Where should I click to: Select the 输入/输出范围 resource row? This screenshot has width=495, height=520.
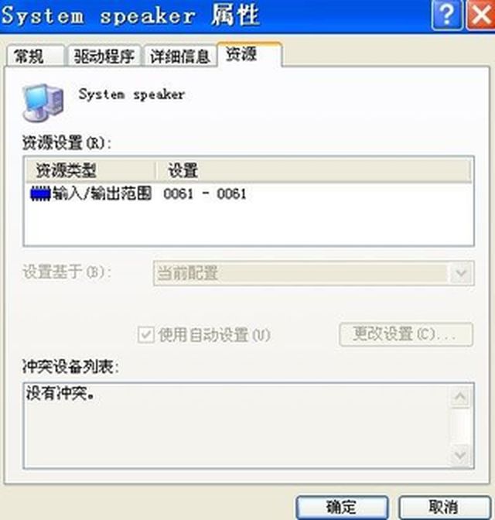point(249,194)
